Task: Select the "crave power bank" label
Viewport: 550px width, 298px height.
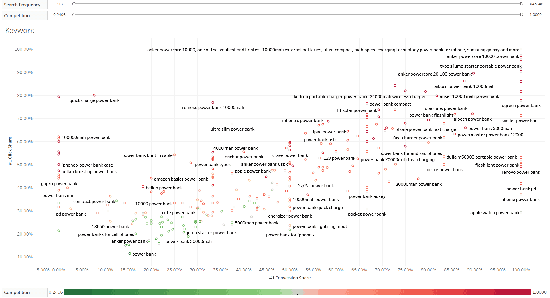Action: tap(290, 155)
